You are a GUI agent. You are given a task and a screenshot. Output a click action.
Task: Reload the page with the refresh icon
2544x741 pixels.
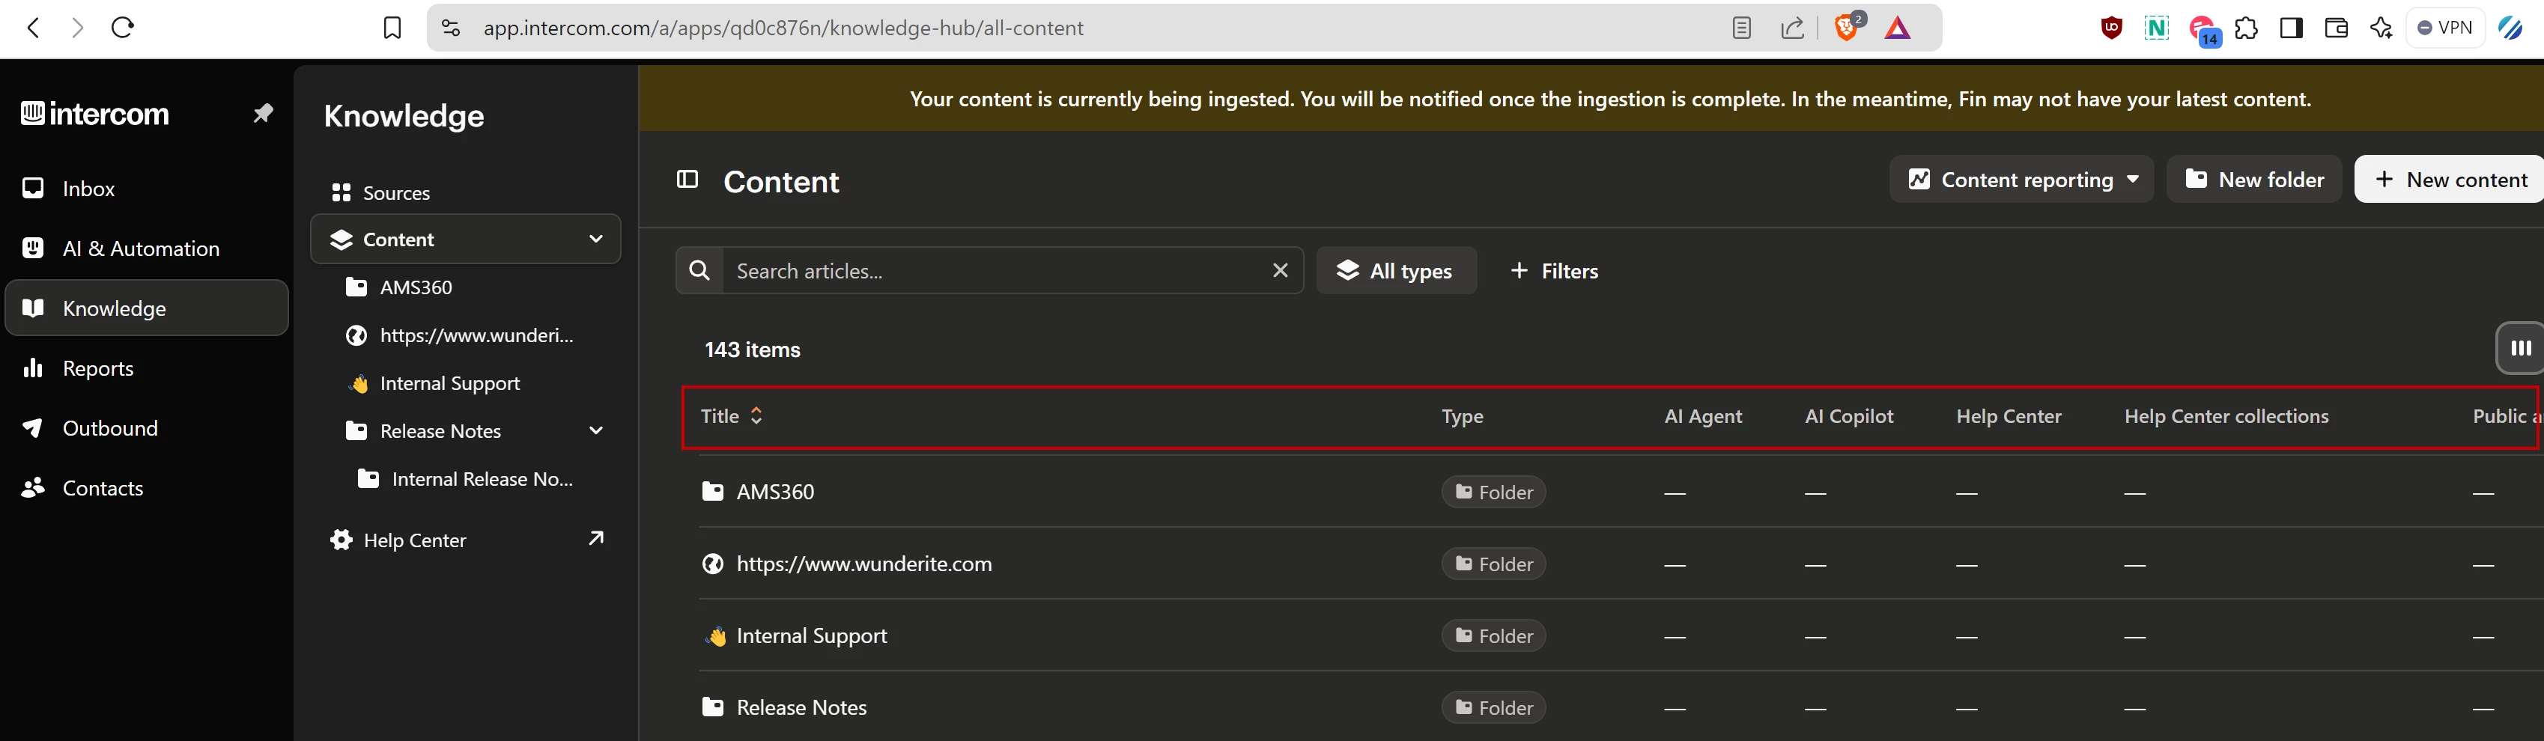point(123,28)
